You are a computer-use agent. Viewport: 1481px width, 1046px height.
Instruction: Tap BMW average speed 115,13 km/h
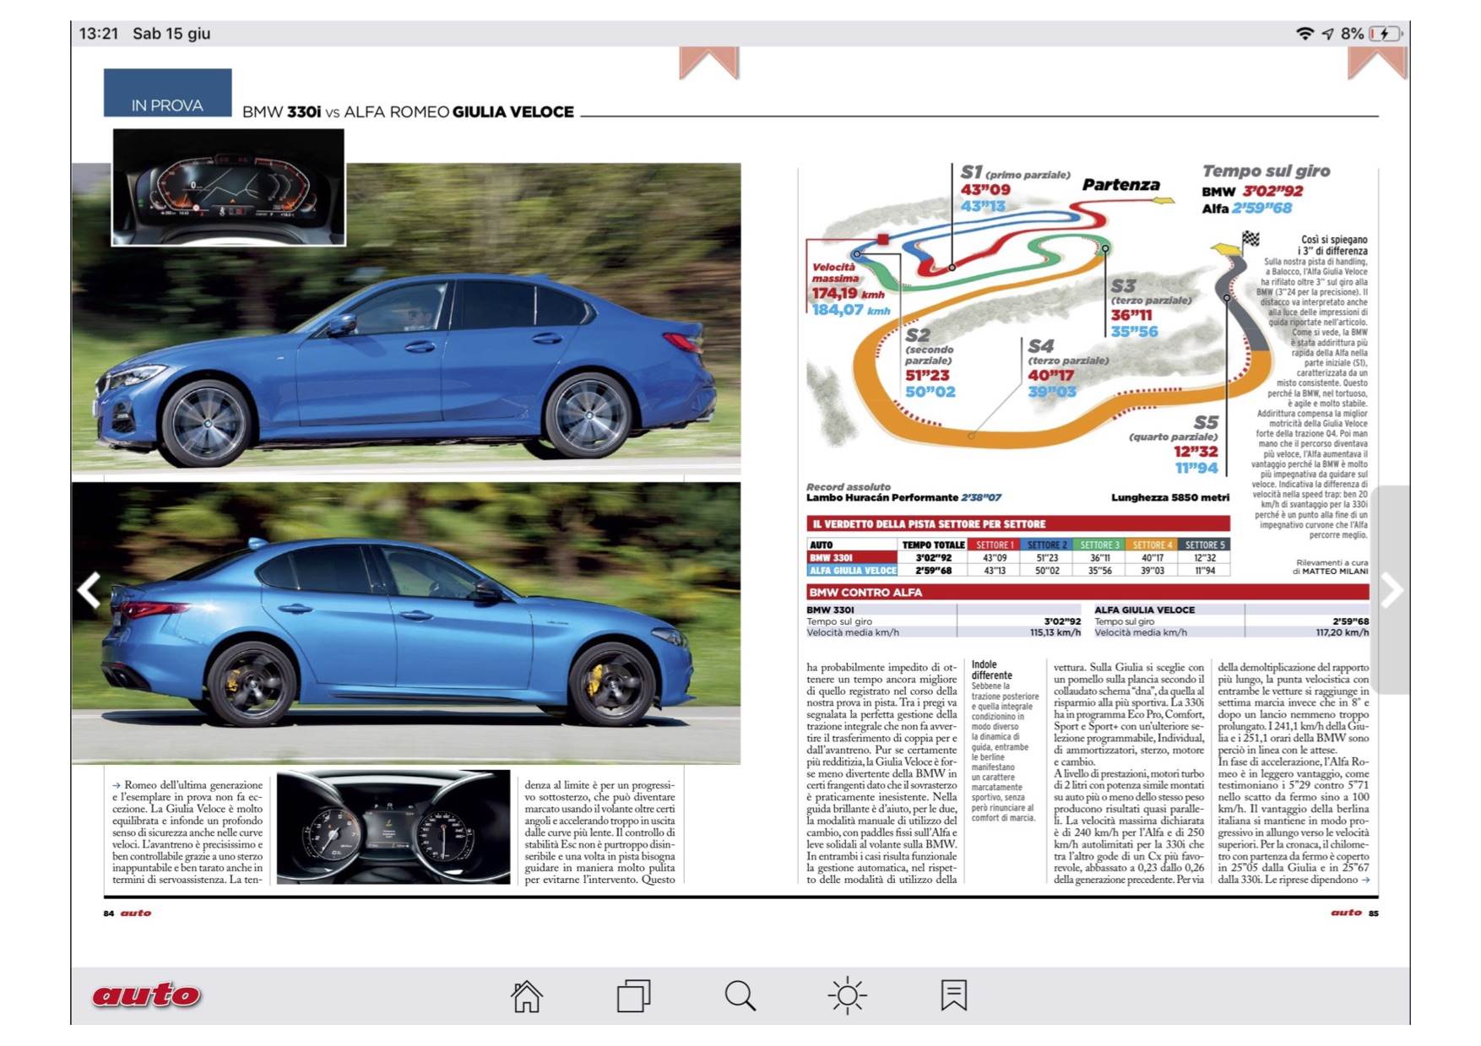pos(1055,632)
